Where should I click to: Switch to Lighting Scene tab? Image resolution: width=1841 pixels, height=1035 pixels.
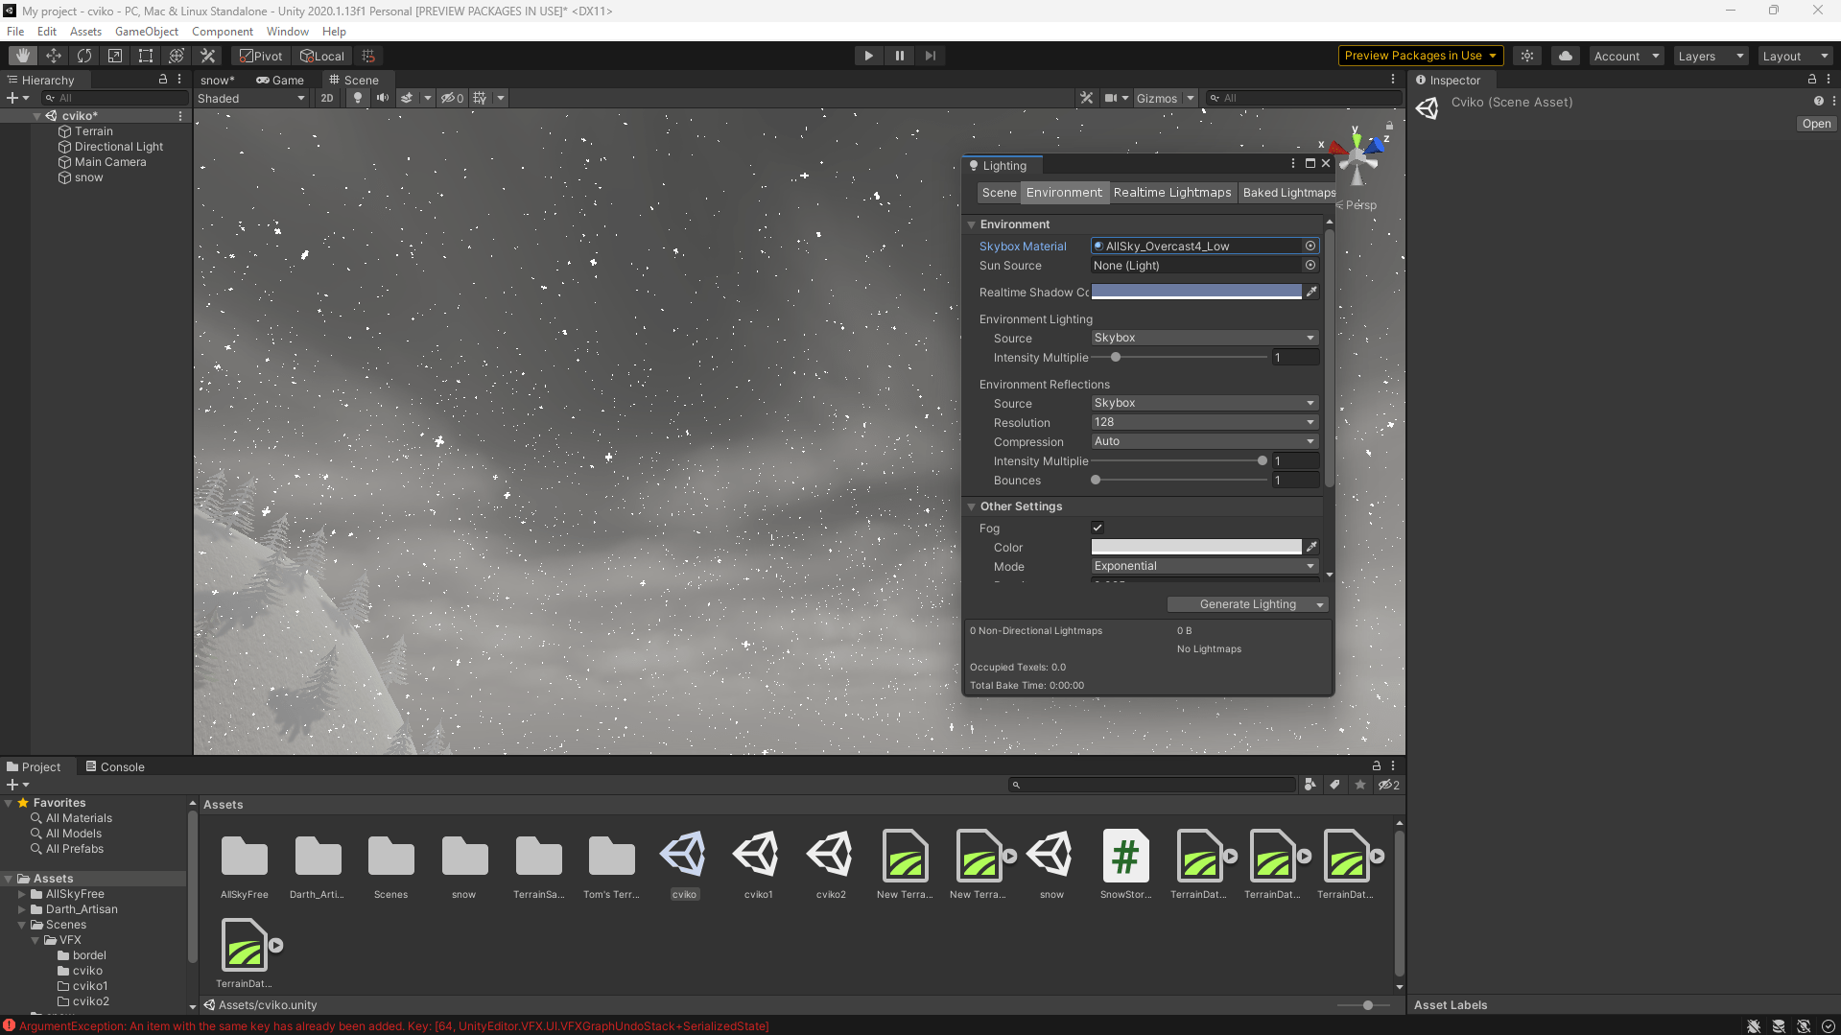coord(999,193)
